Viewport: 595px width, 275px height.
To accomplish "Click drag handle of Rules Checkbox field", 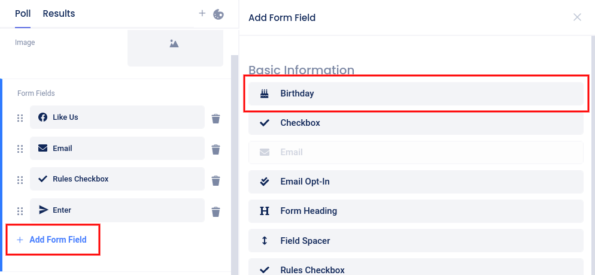I will click(x=20, y=180).
